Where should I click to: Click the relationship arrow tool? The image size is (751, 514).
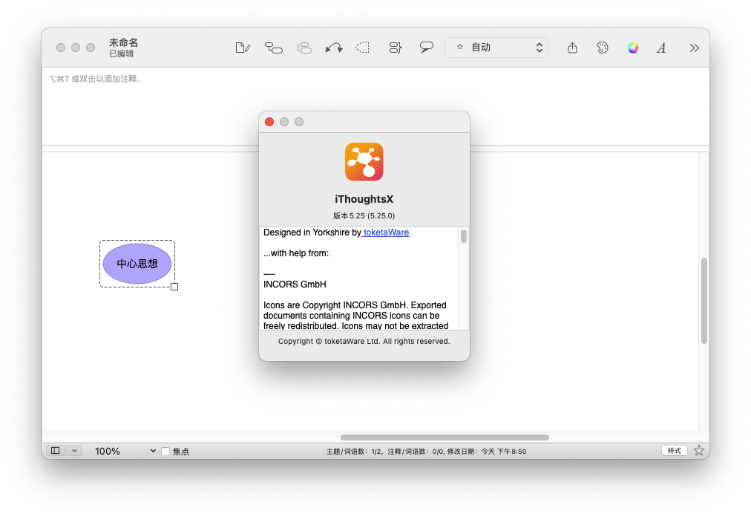(334, 48)
